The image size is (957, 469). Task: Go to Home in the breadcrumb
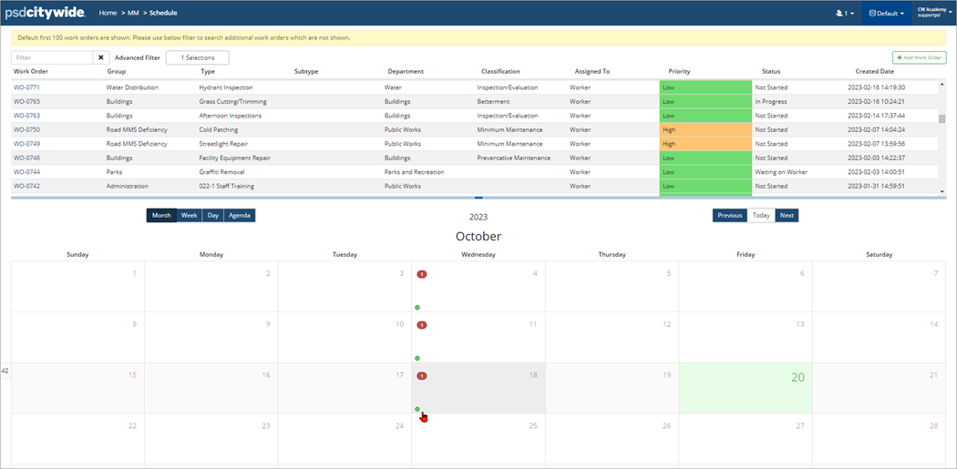coord(108,13)
